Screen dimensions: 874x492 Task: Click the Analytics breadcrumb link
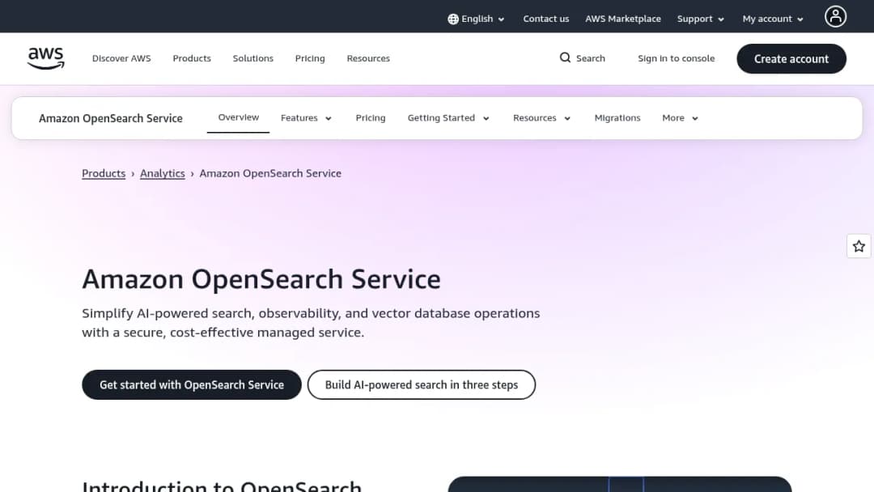pyautogui.click(x=162, y=173)
